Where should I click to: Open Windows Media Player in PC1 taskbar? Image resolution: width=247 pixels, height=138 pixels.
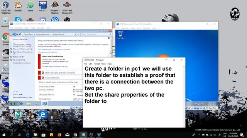point(36,103)
